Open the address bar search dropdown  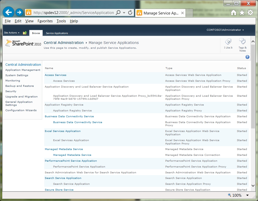click(x=124, y=12)
